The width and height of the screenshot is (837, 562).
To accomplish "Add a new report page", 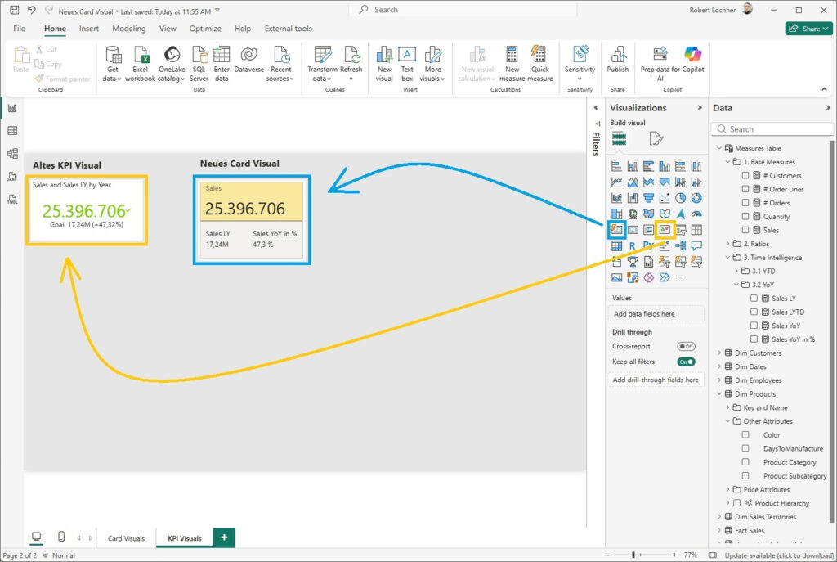I will click(x=223, y=537).
